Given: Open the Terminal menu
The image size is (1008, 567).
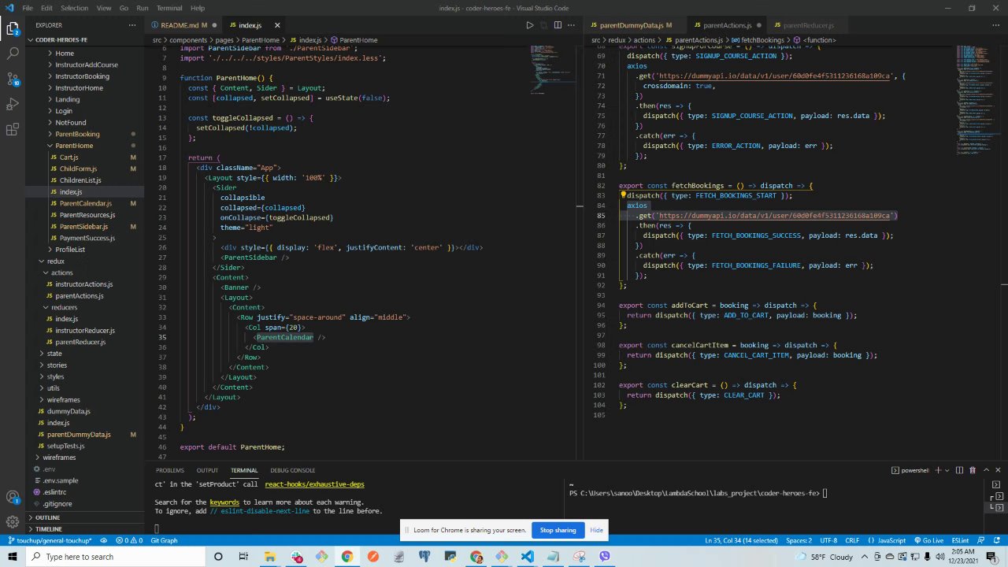Looking at the screenshot, I should [x=169, y=8].
